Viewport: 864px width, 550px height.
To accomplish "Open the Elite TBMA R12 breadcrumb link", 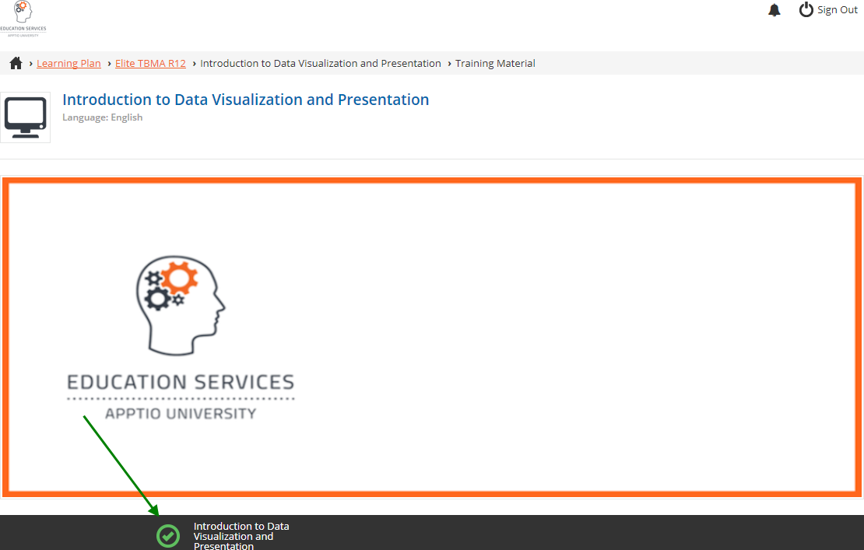I will click(x=150, y=63).
